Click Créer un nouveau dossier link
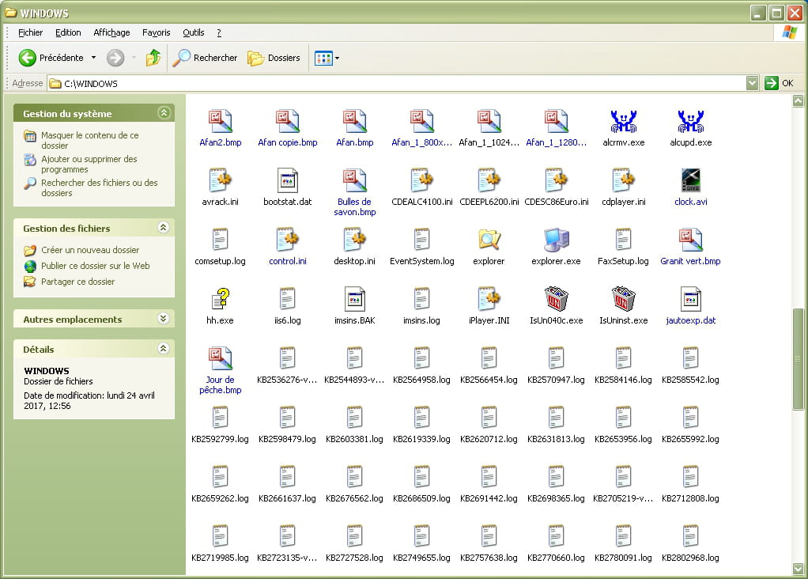This screenshot has height=579, width=808. click(x=89, y=250)
